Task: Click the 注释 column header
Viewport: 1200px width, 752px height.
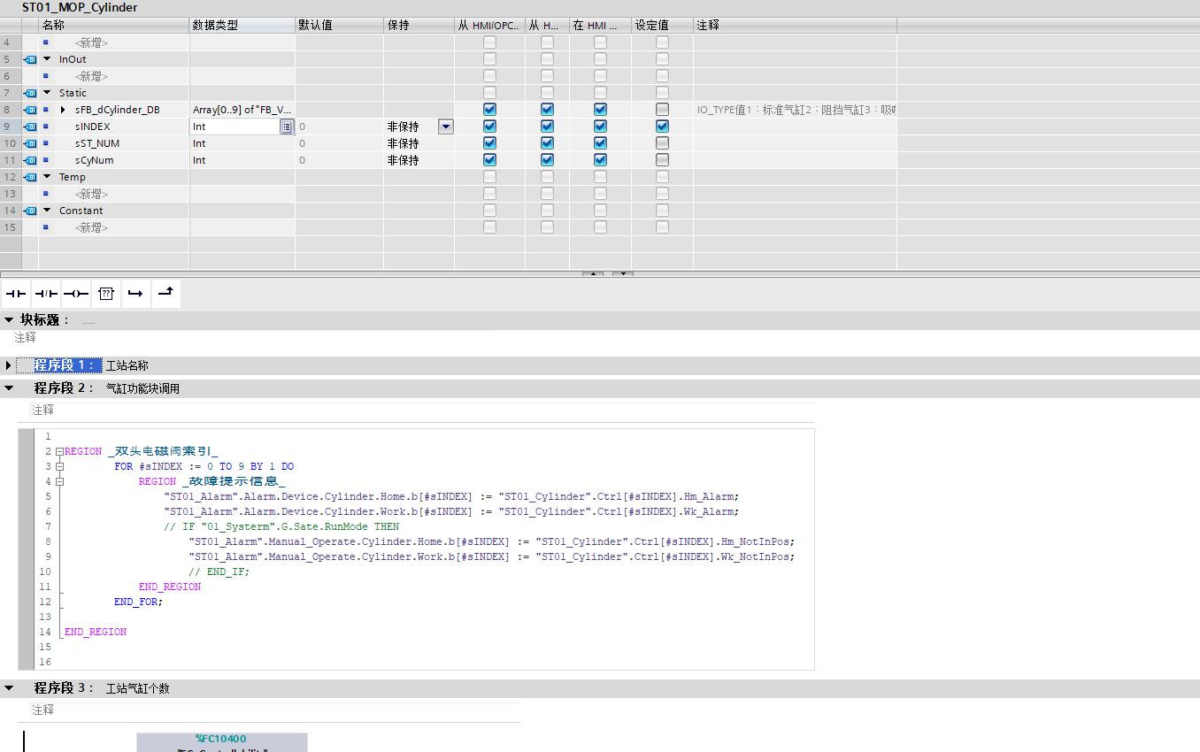Action: pyautogui.click(x=795, y=26)
